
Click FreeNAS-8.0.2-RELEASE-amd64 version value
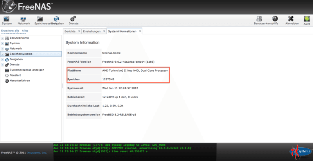coord(128,62)
